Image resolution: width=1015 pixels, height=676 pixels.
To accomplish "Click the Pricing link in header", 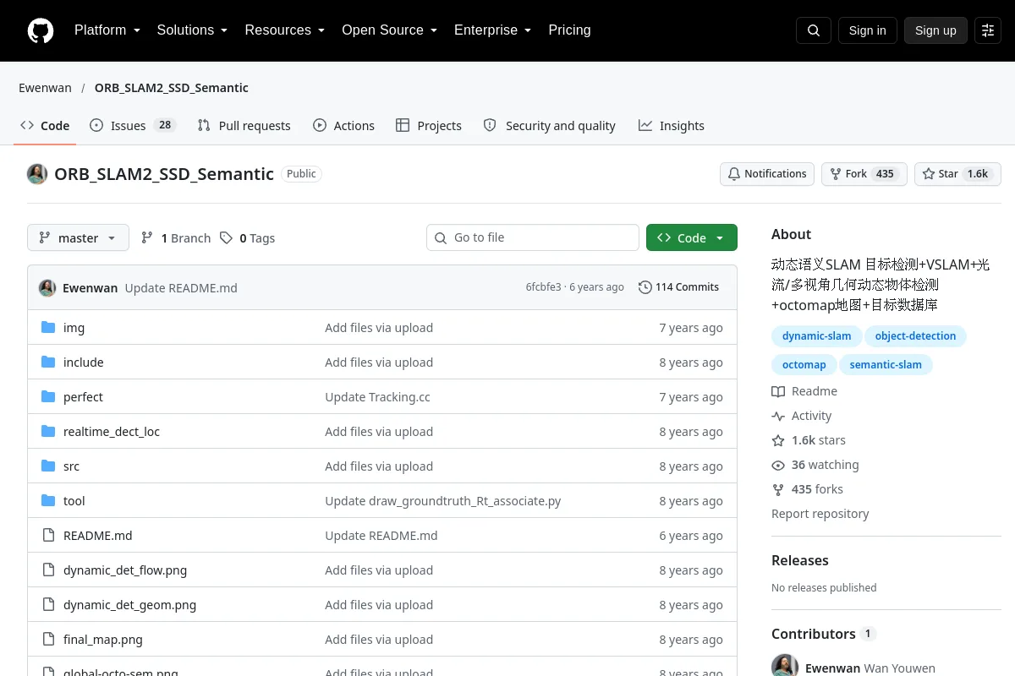I will (x=569, y=30).
